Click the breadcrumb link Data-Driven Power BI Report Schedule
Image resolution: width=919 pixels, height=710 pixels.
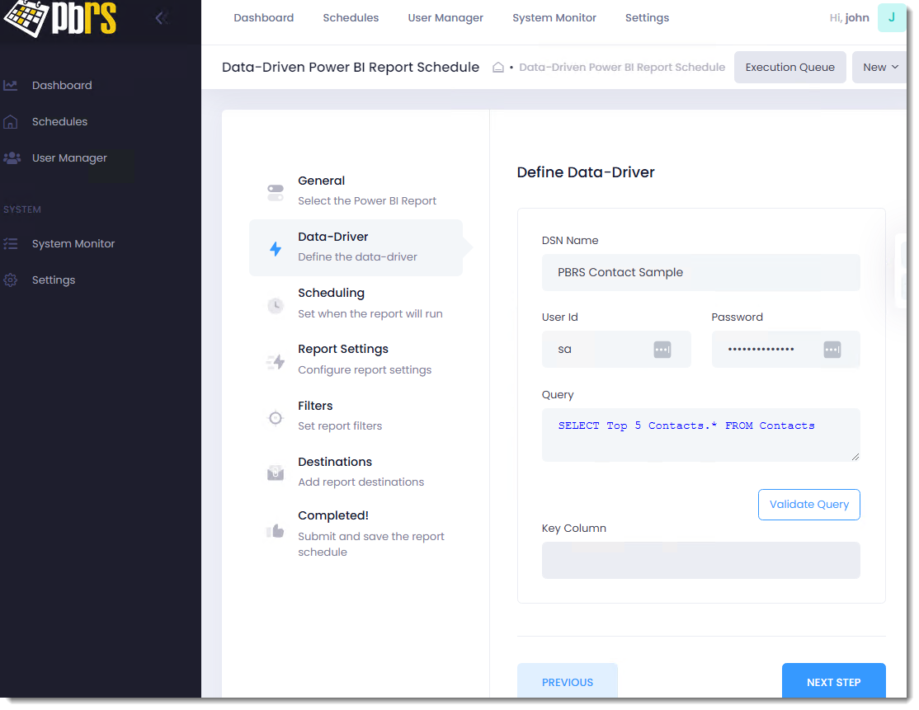pyautogui.click(x=622, y=68)
